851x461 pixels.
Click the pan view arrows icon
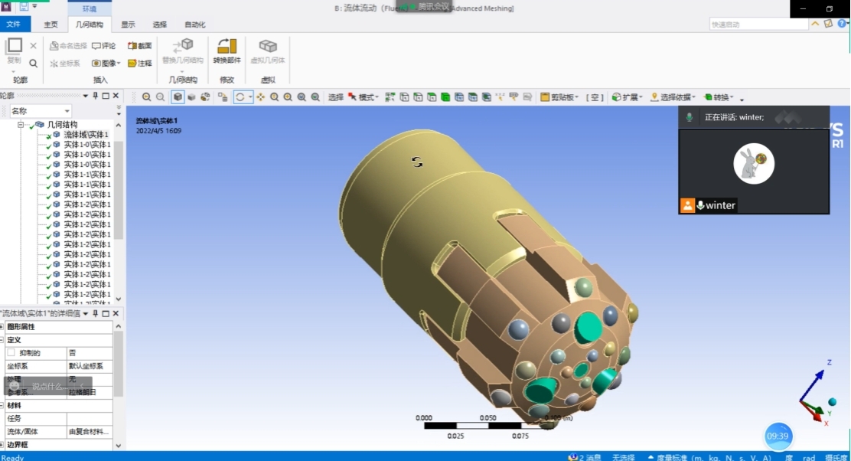[x=261, y=97]
